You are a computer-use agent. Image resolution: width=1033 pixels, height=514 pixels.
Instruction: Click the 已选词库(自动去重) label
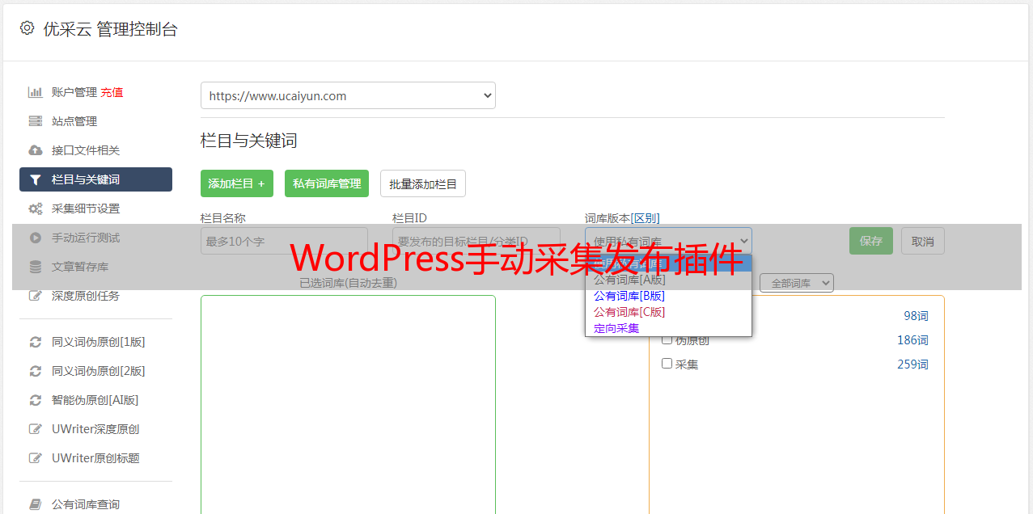(349, 283)
